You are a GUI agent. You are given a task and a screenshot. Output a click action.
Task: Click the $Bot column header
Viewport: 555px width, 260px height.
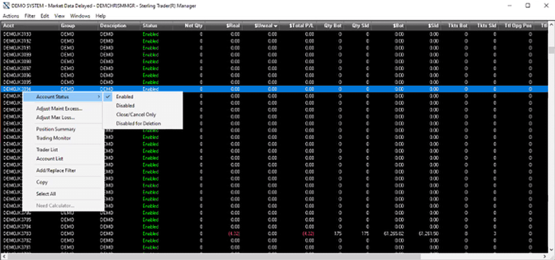[x=389, y=26]
